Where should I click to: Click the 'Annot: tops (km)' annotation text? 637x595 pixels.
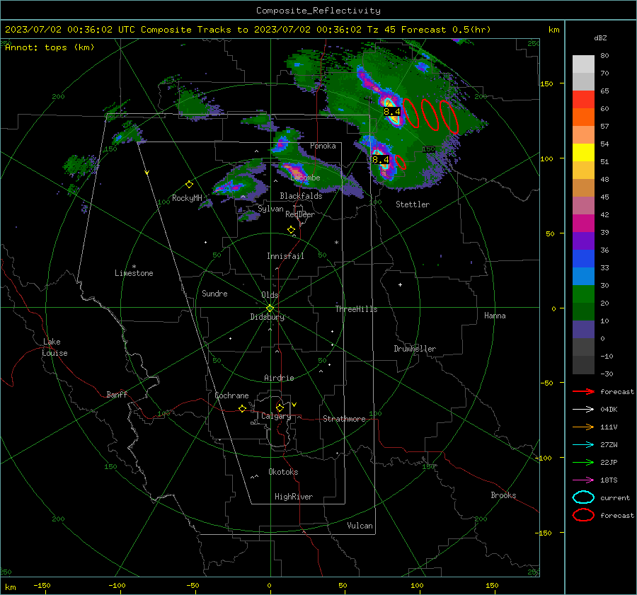(x=50, y=47)
